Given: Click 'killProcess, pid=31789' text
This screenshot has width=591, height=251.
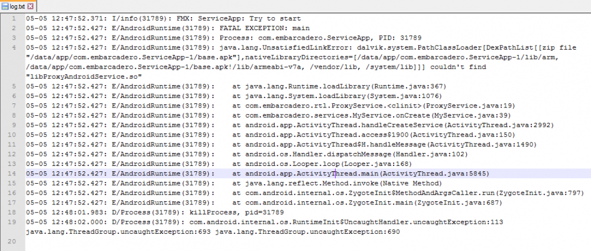Looking at the screenshot, I should (236, 212).
